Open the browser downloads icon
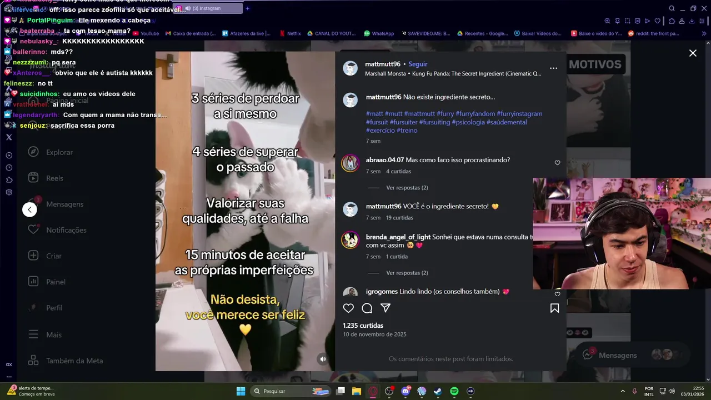This screenshot has width=711, height=400. (x=692, y=21)
